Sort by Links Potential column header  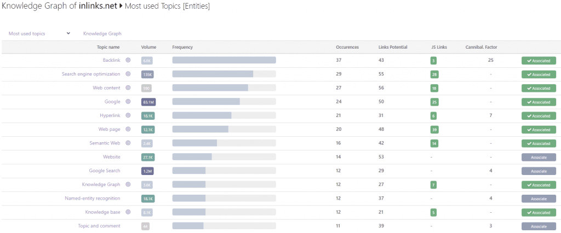pos(392,47)
